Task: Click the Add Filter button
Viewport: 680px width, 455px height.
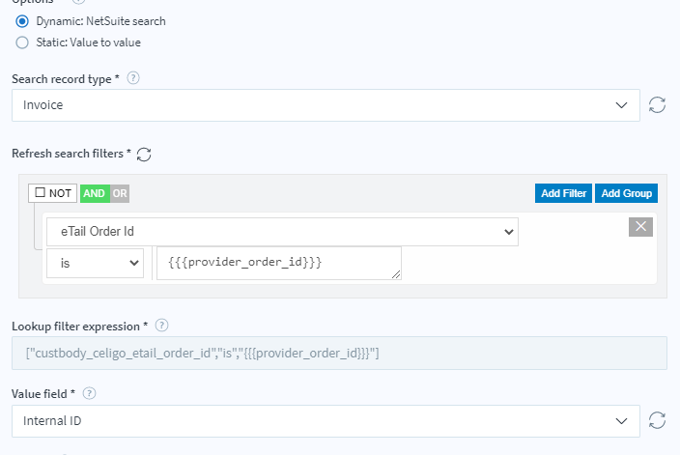Action: tap(564, 193)
